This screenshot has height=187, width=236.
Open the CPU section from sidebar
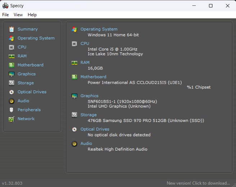pos(22,47)
